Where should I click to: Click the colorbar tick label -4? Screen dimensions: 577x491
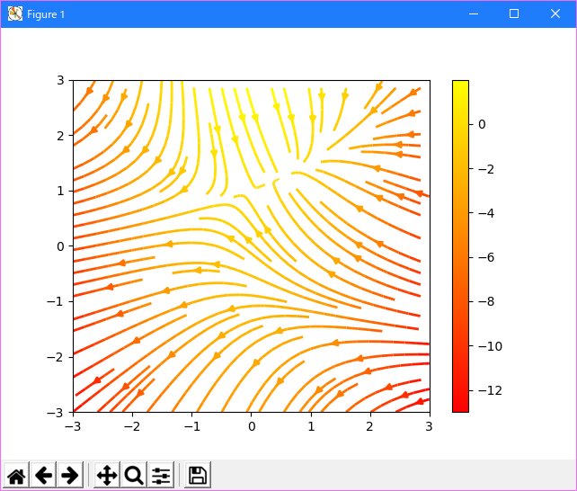click(x=486, y=213)
